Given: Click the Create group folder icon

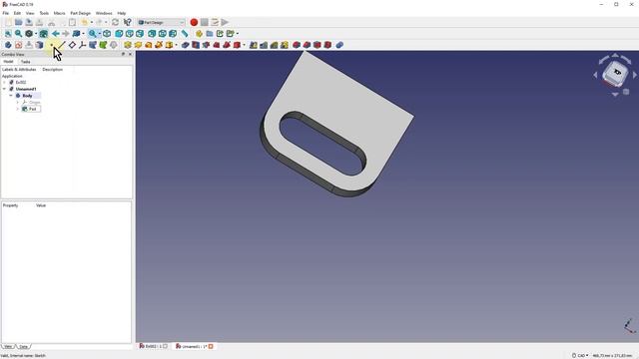Looking at the screenshot, I should coord(210,34).
